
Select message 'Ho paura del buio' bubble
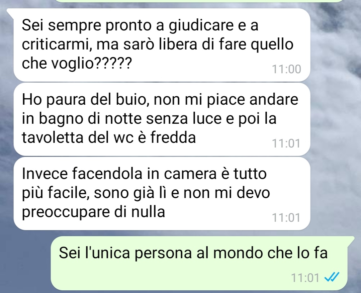[162, 119]
